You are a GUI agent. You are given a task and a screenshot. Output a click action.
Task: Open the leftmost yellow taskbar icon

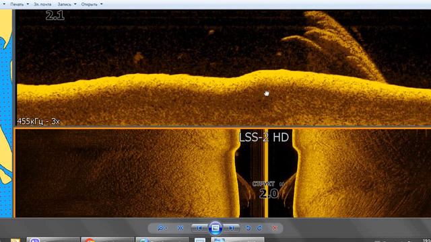coord(15,240)
